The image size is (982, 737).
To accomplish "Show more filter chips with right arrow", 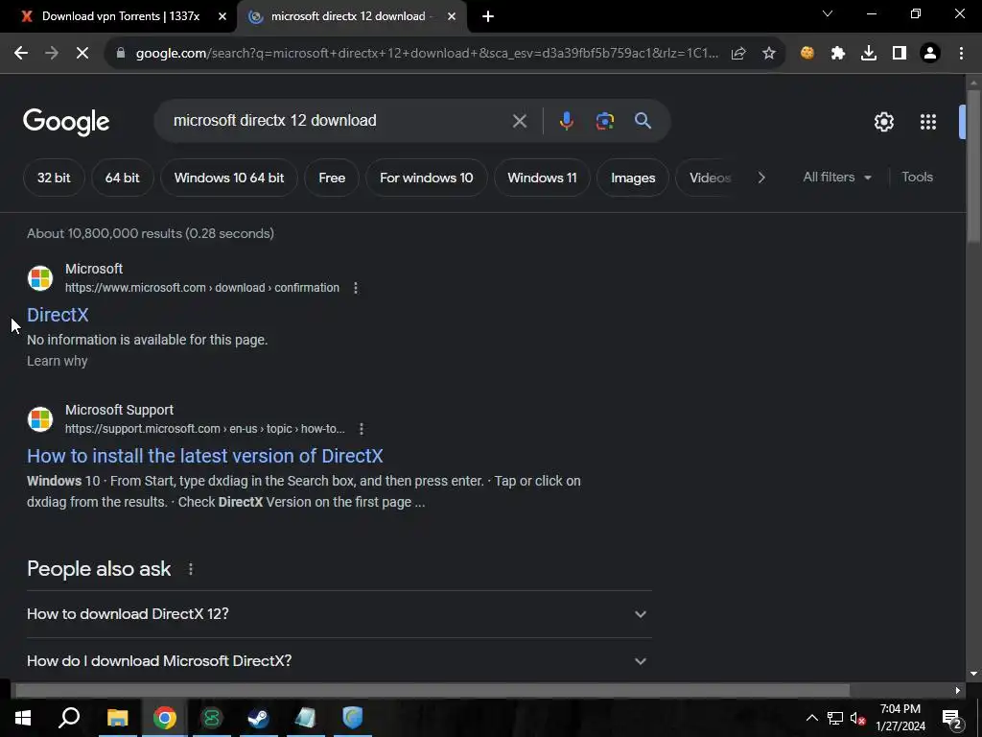I will 761,178.
